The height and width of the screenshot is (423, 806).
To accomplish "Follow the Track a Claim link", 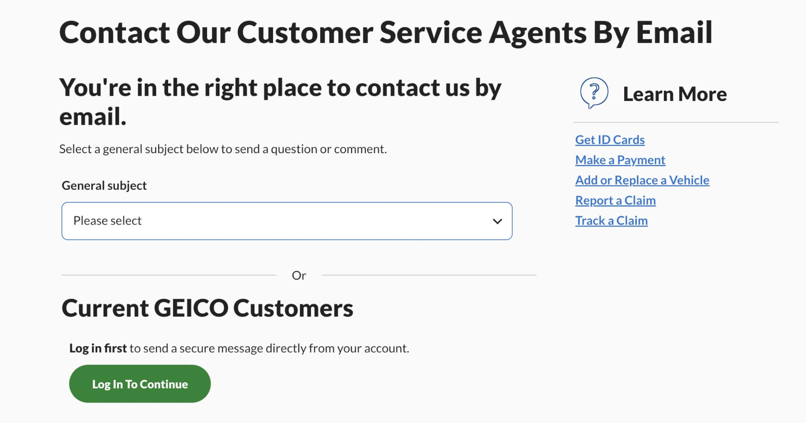I will pos(611,220).
